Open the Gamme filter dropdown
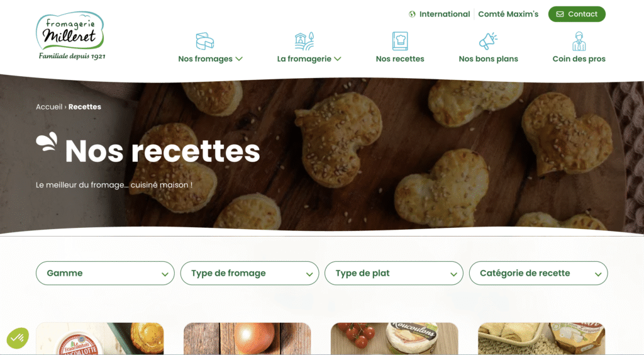This screenshot has width=644, height=355. tap(105, 273)
